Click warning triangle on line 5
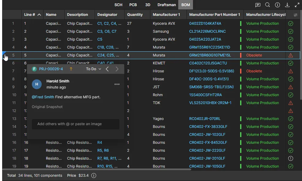Image resolution: width=302 pixels, height=181 pixels. [291, 55]
